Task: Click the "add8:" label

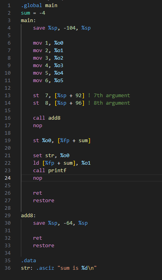Action: (28, 216)
